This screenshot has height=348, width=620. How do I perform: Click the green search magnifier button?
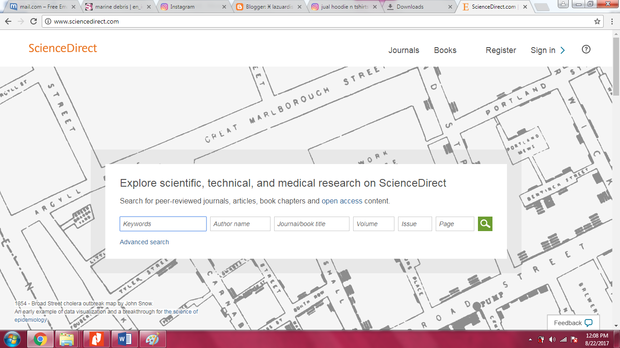(x=485, y=224)
